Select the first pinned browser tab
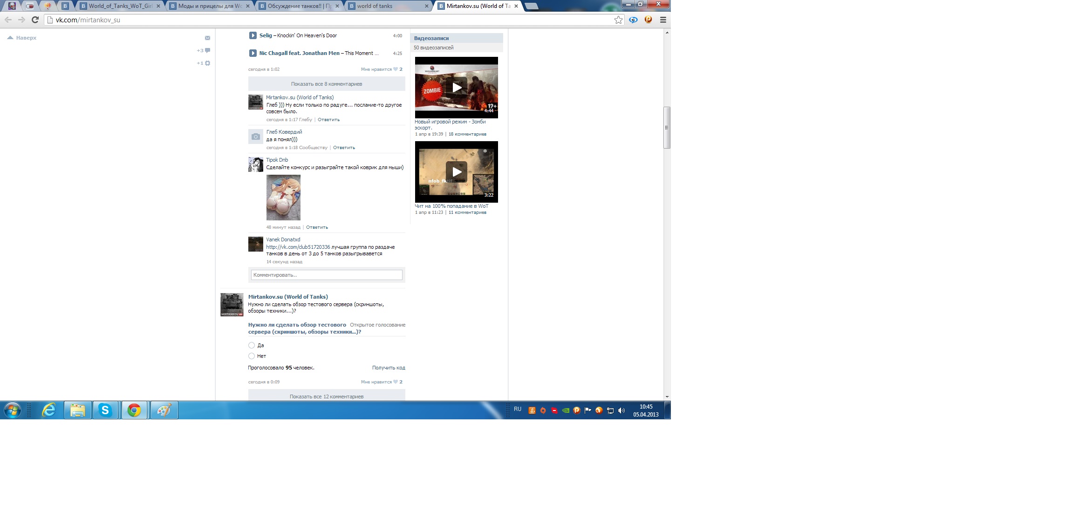 (12, 6)
